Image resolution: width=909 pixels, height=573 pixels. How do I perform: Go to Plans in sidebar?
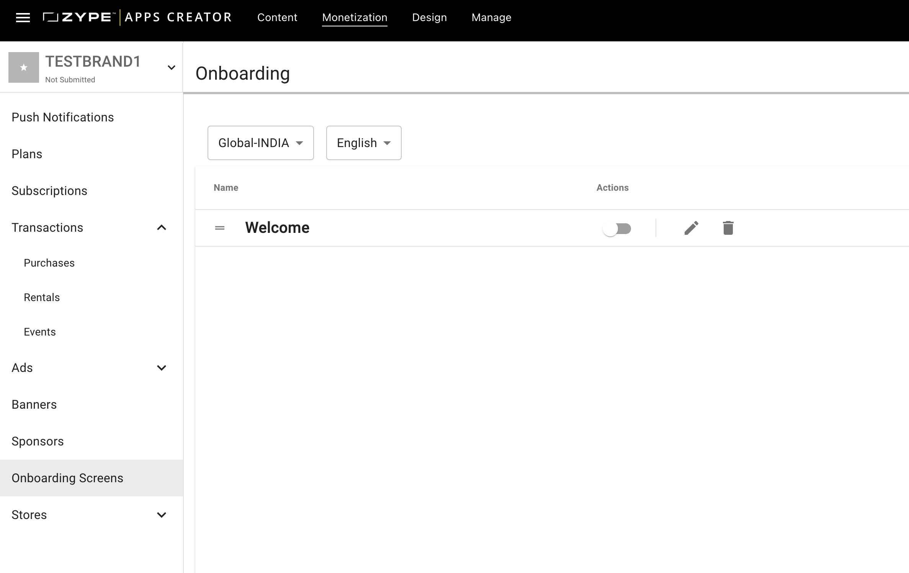pos(92,154)
